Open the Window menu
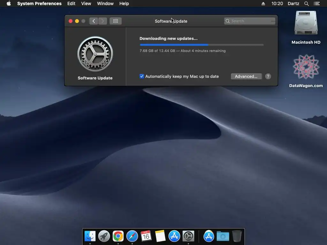Viewport: 327px width, 245px height. coord(105,4)
